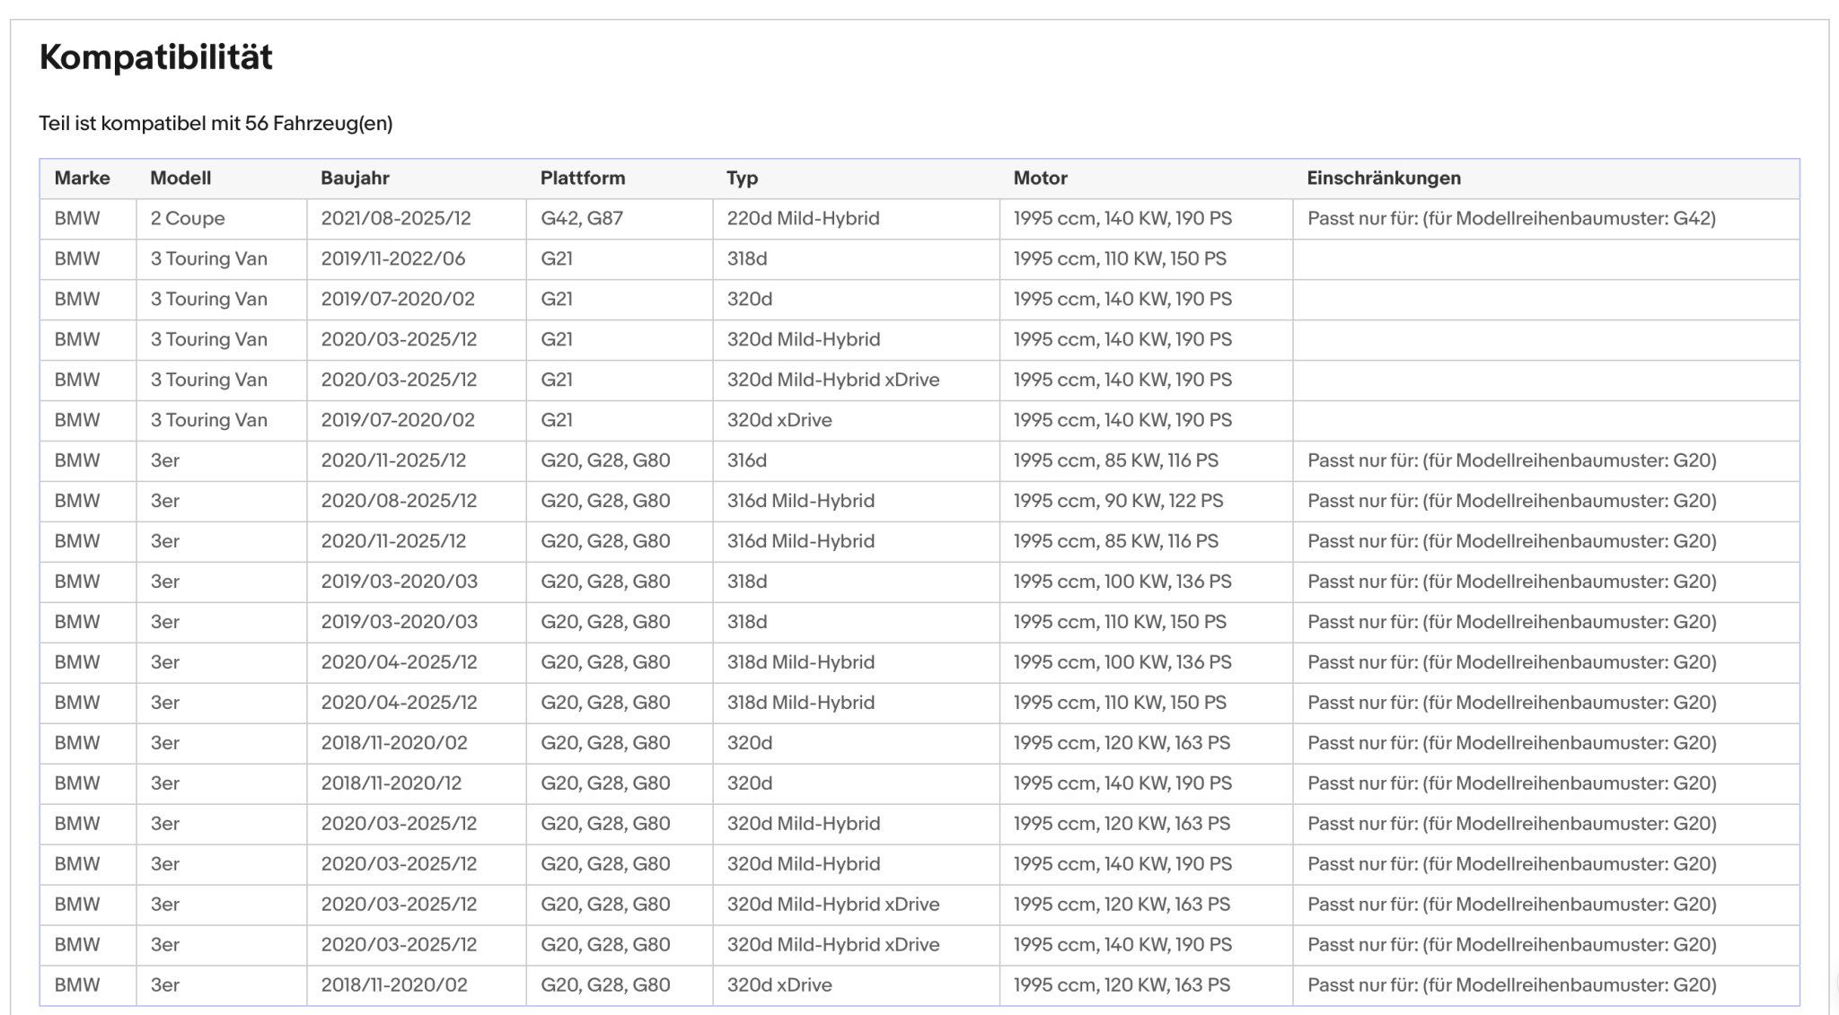Click '2018/11-2020/02' in the 3er plain 320d row
The height and width of the screenshot is (1015, 1839).
coord(394,743)
